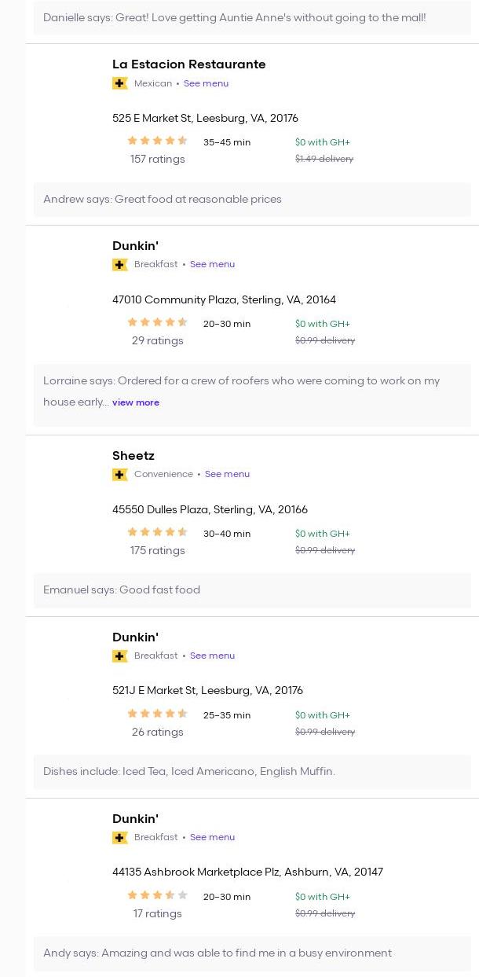Select Dunkin' at 44135 Ashbrook Marketplace Plz
The width and height of the screenshot is (479, 977).
click(135, 819)
